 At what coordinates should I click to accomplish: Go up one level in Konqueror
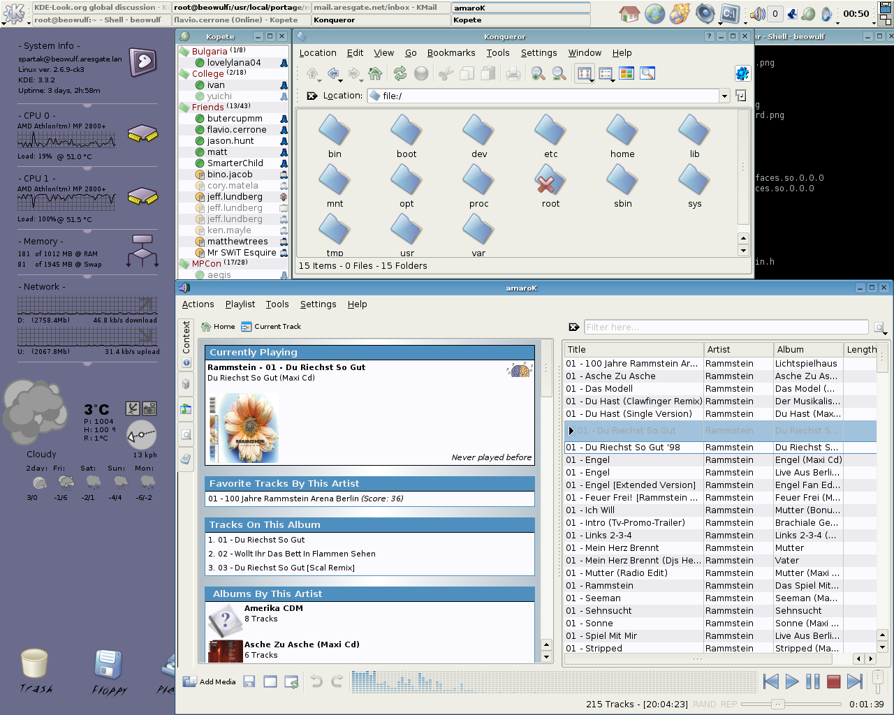click(x=312, y=73)
